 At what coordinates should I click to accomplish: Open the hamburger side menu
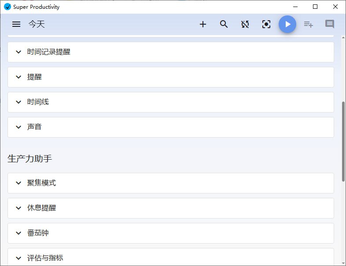coord(16,24)
